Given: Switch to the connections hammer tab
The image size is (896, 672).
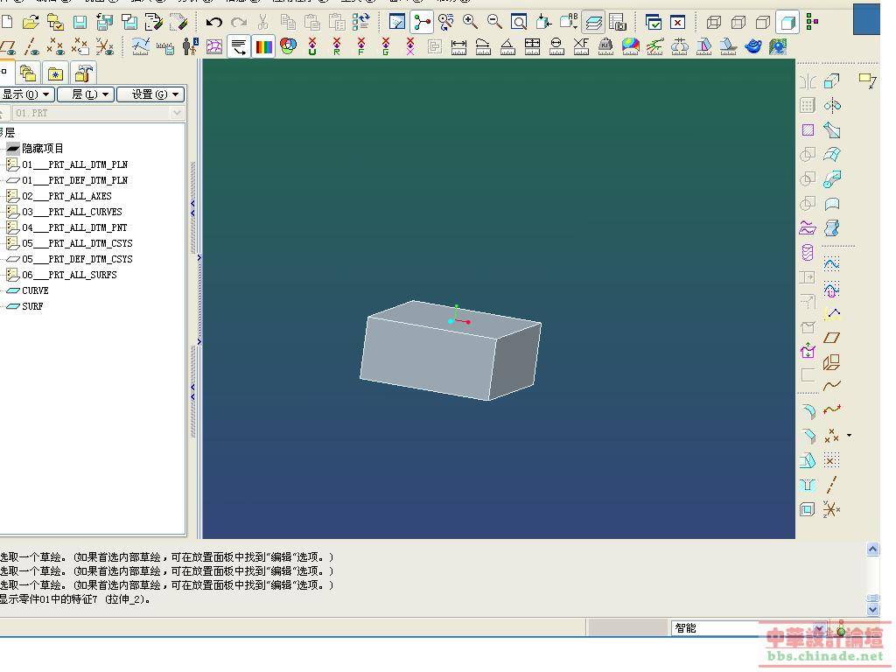Looking at the screenshot, I should coord(84,73).
